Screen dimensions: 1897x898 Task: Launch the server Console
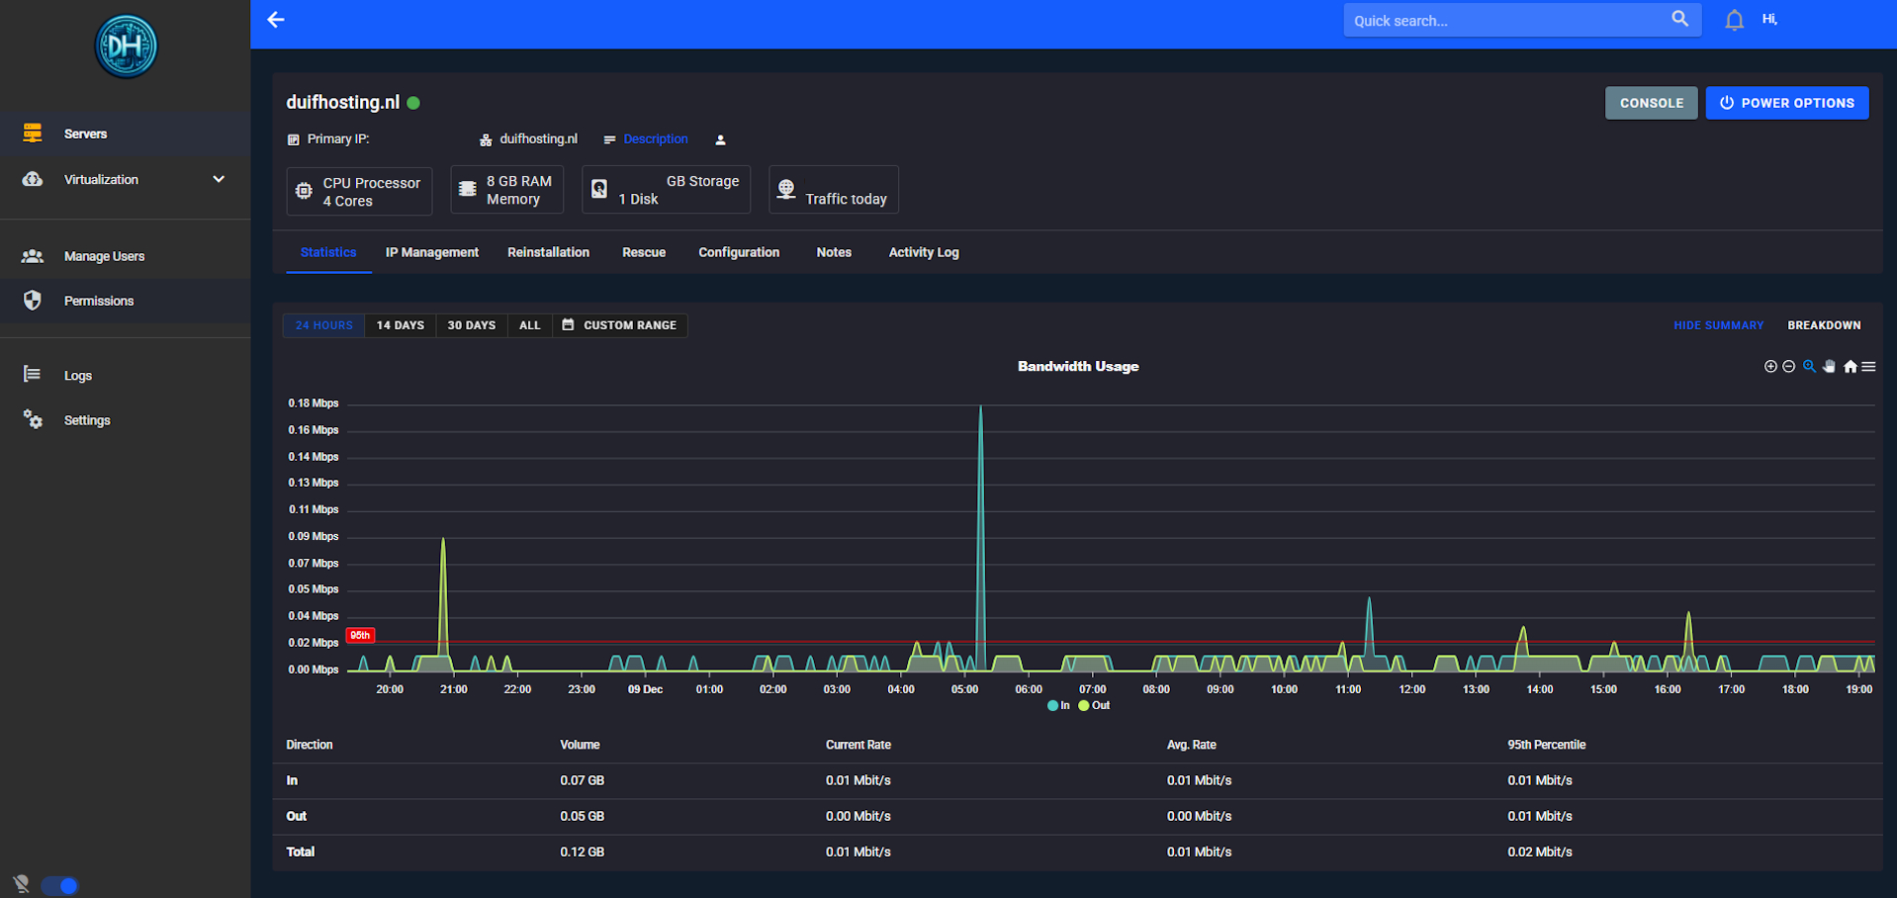[x=1651, y=102]
